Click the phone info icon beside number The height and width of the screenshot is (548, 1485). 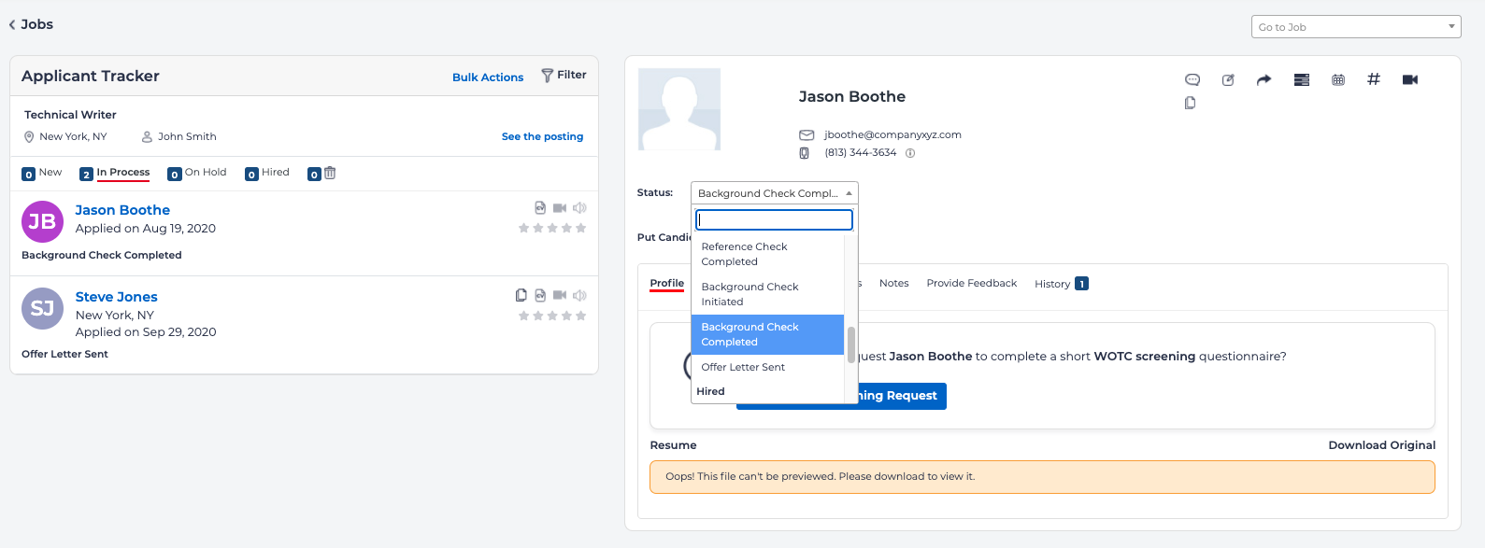click(x=910, y=153)
